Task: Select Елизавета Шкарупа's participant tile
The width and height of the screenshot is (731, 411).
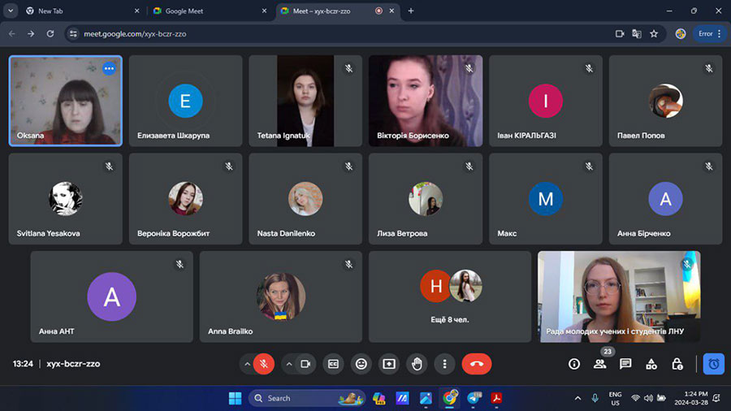Action: tap(185, 101)
